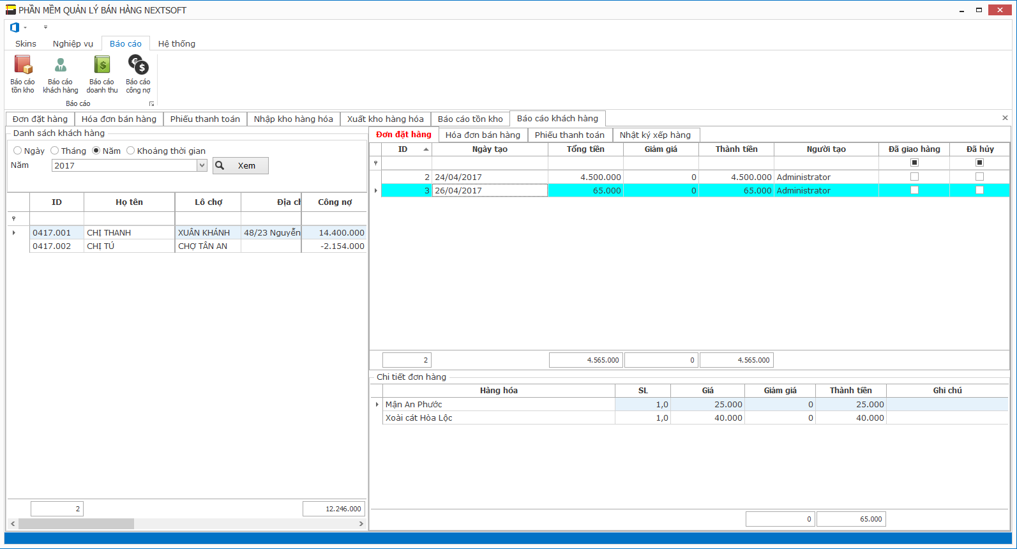This screenshot has width=1017, height=549.
Task: Close the current document tab with X
Action: tap(1005, 118)
